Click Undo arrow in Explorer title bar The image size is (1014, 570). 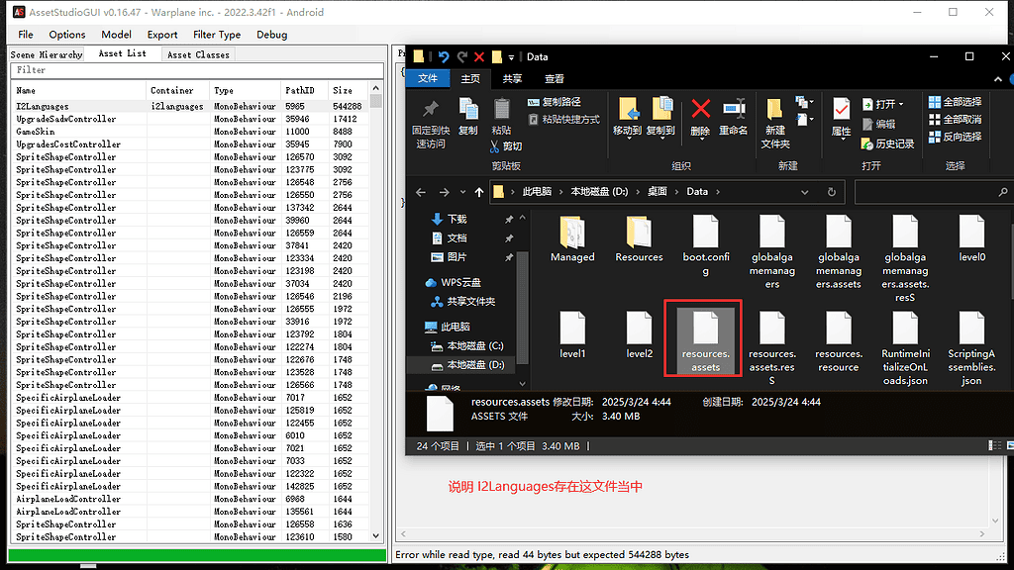443,56
